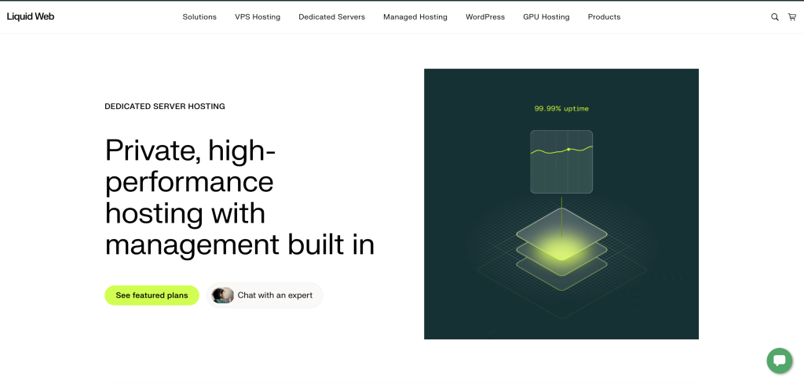Click the expert avatar photo

click(223, 295)
